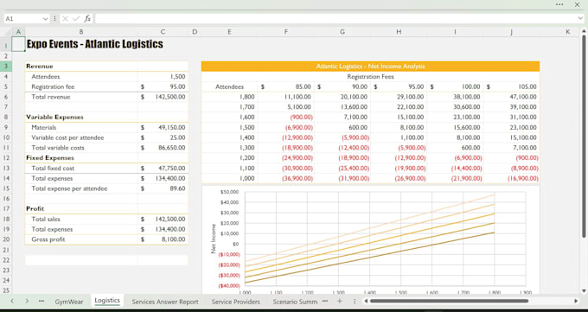Click the horizontal scrollbar thumb
The width and height of the screenshot is (588, 312).
tap(450, 301)
